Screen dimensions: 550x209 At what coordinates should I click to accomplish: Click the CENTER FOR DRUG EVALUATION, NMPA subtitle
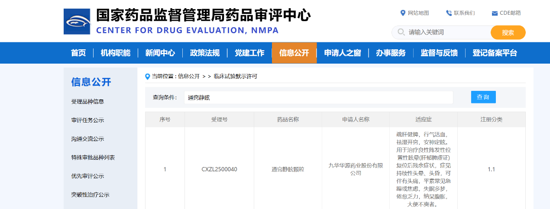click(188, 30)
